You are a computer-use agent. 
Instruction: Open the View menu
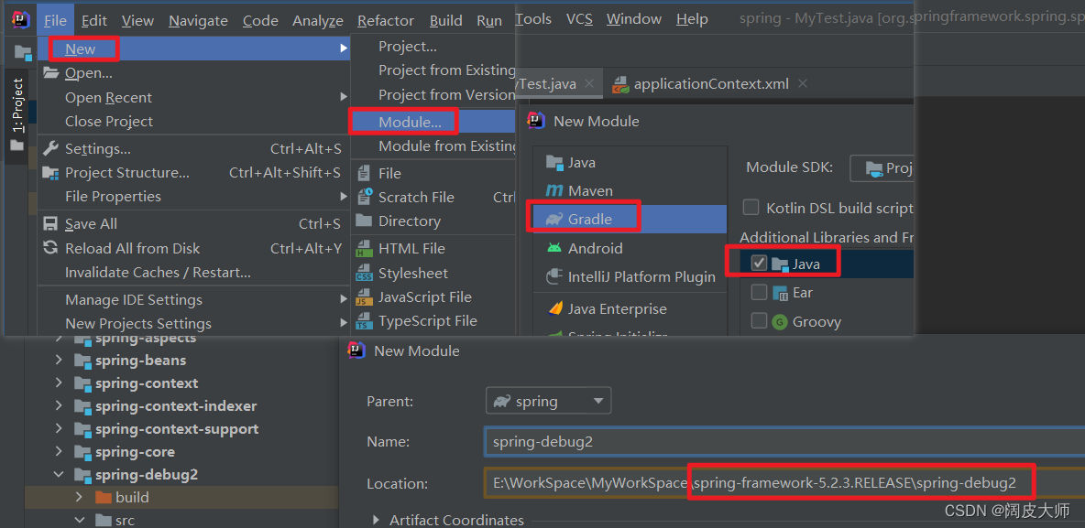click(x=137, y=21)
